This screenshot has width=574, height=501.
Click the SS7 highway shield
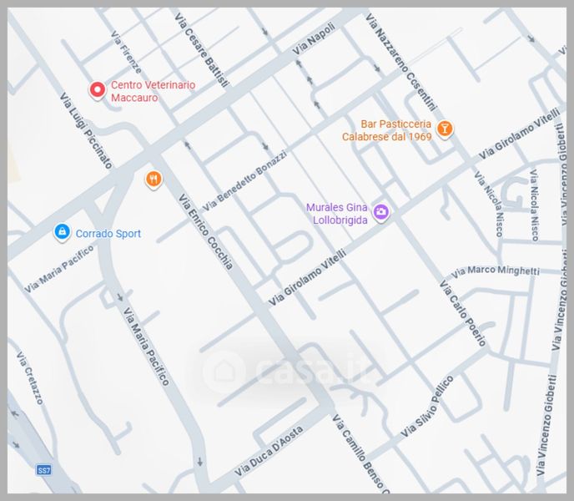[44, 471]
